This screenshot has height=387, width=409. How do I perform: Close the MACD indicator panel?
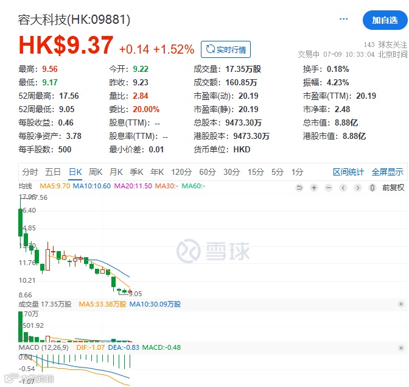[x=401, y=348]
